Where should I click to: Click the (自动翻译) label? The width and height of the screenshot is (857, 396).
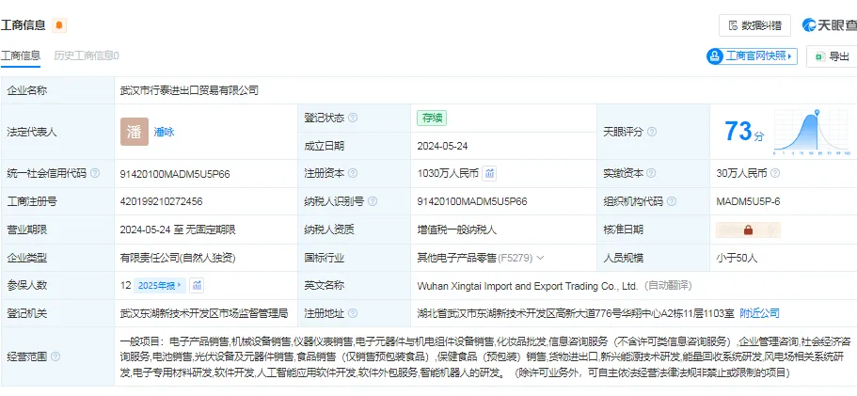[x=668, y=286]
